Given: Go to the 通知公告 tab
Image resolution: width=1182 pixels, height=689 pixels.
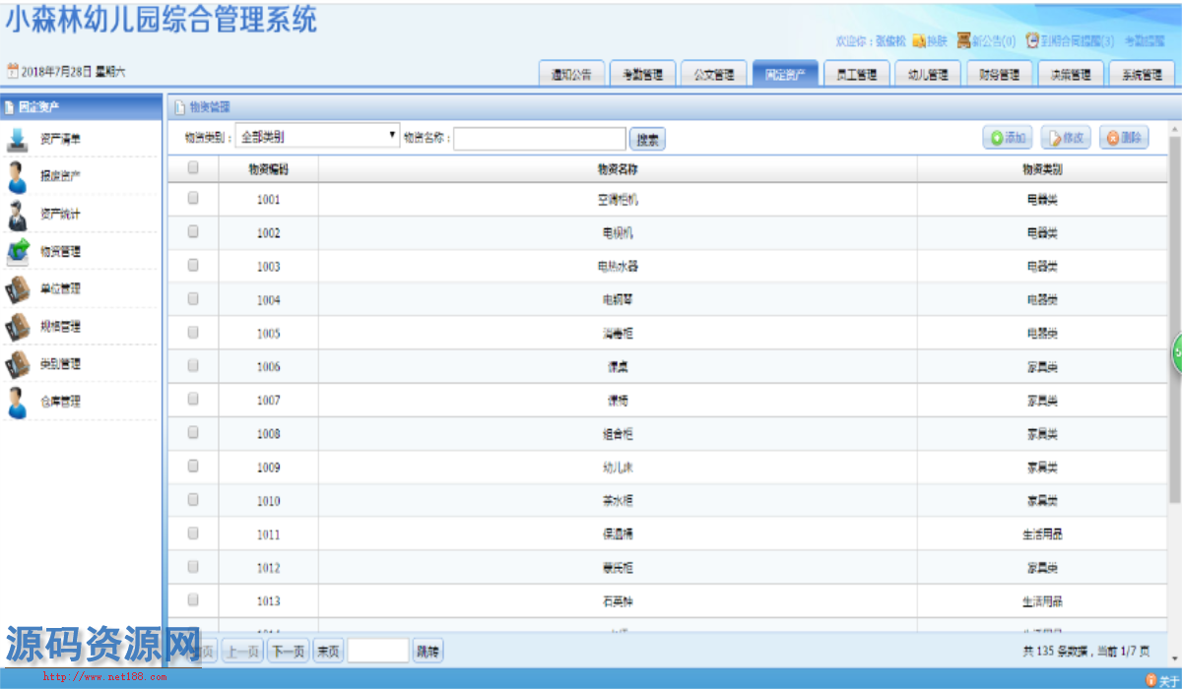Looking at the screenshot, I should (x=571, y=75).
